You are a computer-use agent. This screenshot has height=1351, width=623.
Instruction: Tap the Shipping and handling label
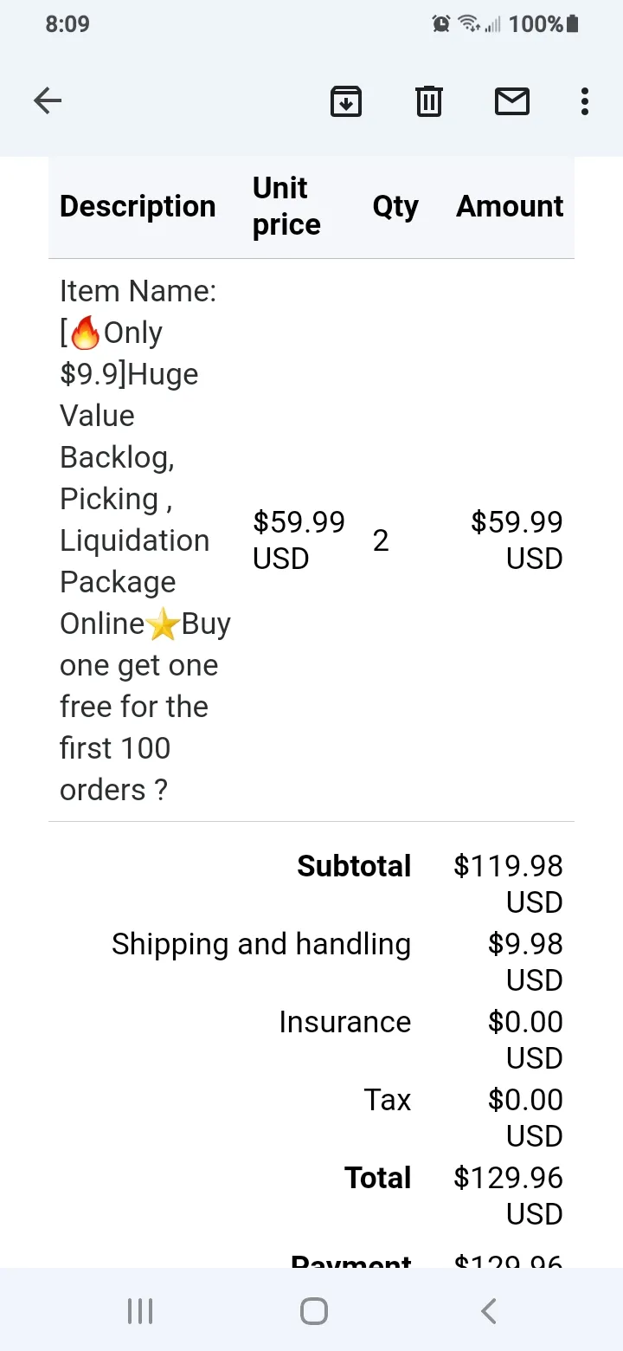(x=261, y=944)
